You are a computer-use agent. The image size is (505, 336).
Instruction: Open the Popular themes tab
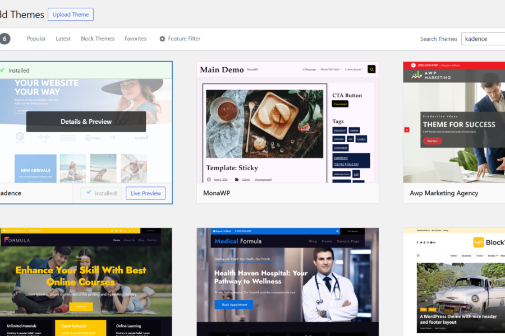[x=36, y=39]
